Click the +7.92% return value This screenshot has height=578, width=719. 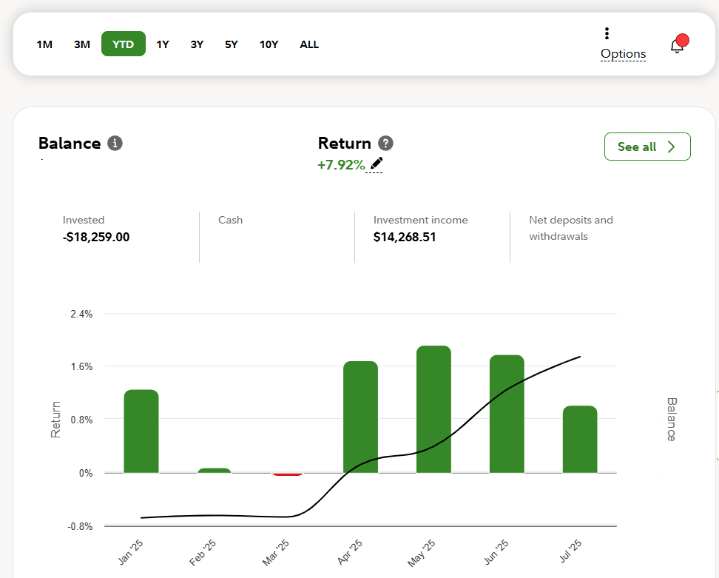click(x=341, y=164)
